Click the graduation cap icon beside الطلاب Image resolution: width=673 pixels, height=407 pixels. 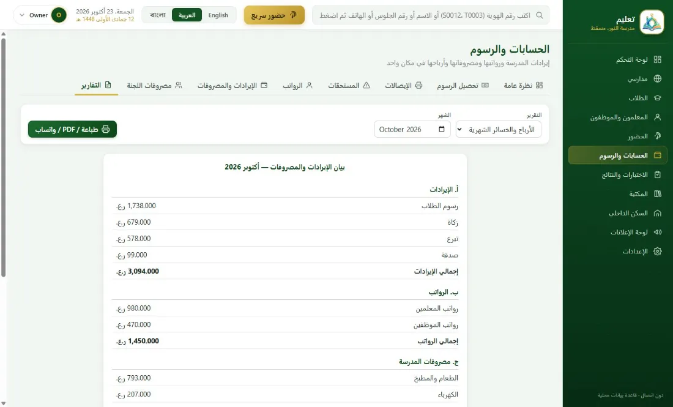tap(657, 98)
